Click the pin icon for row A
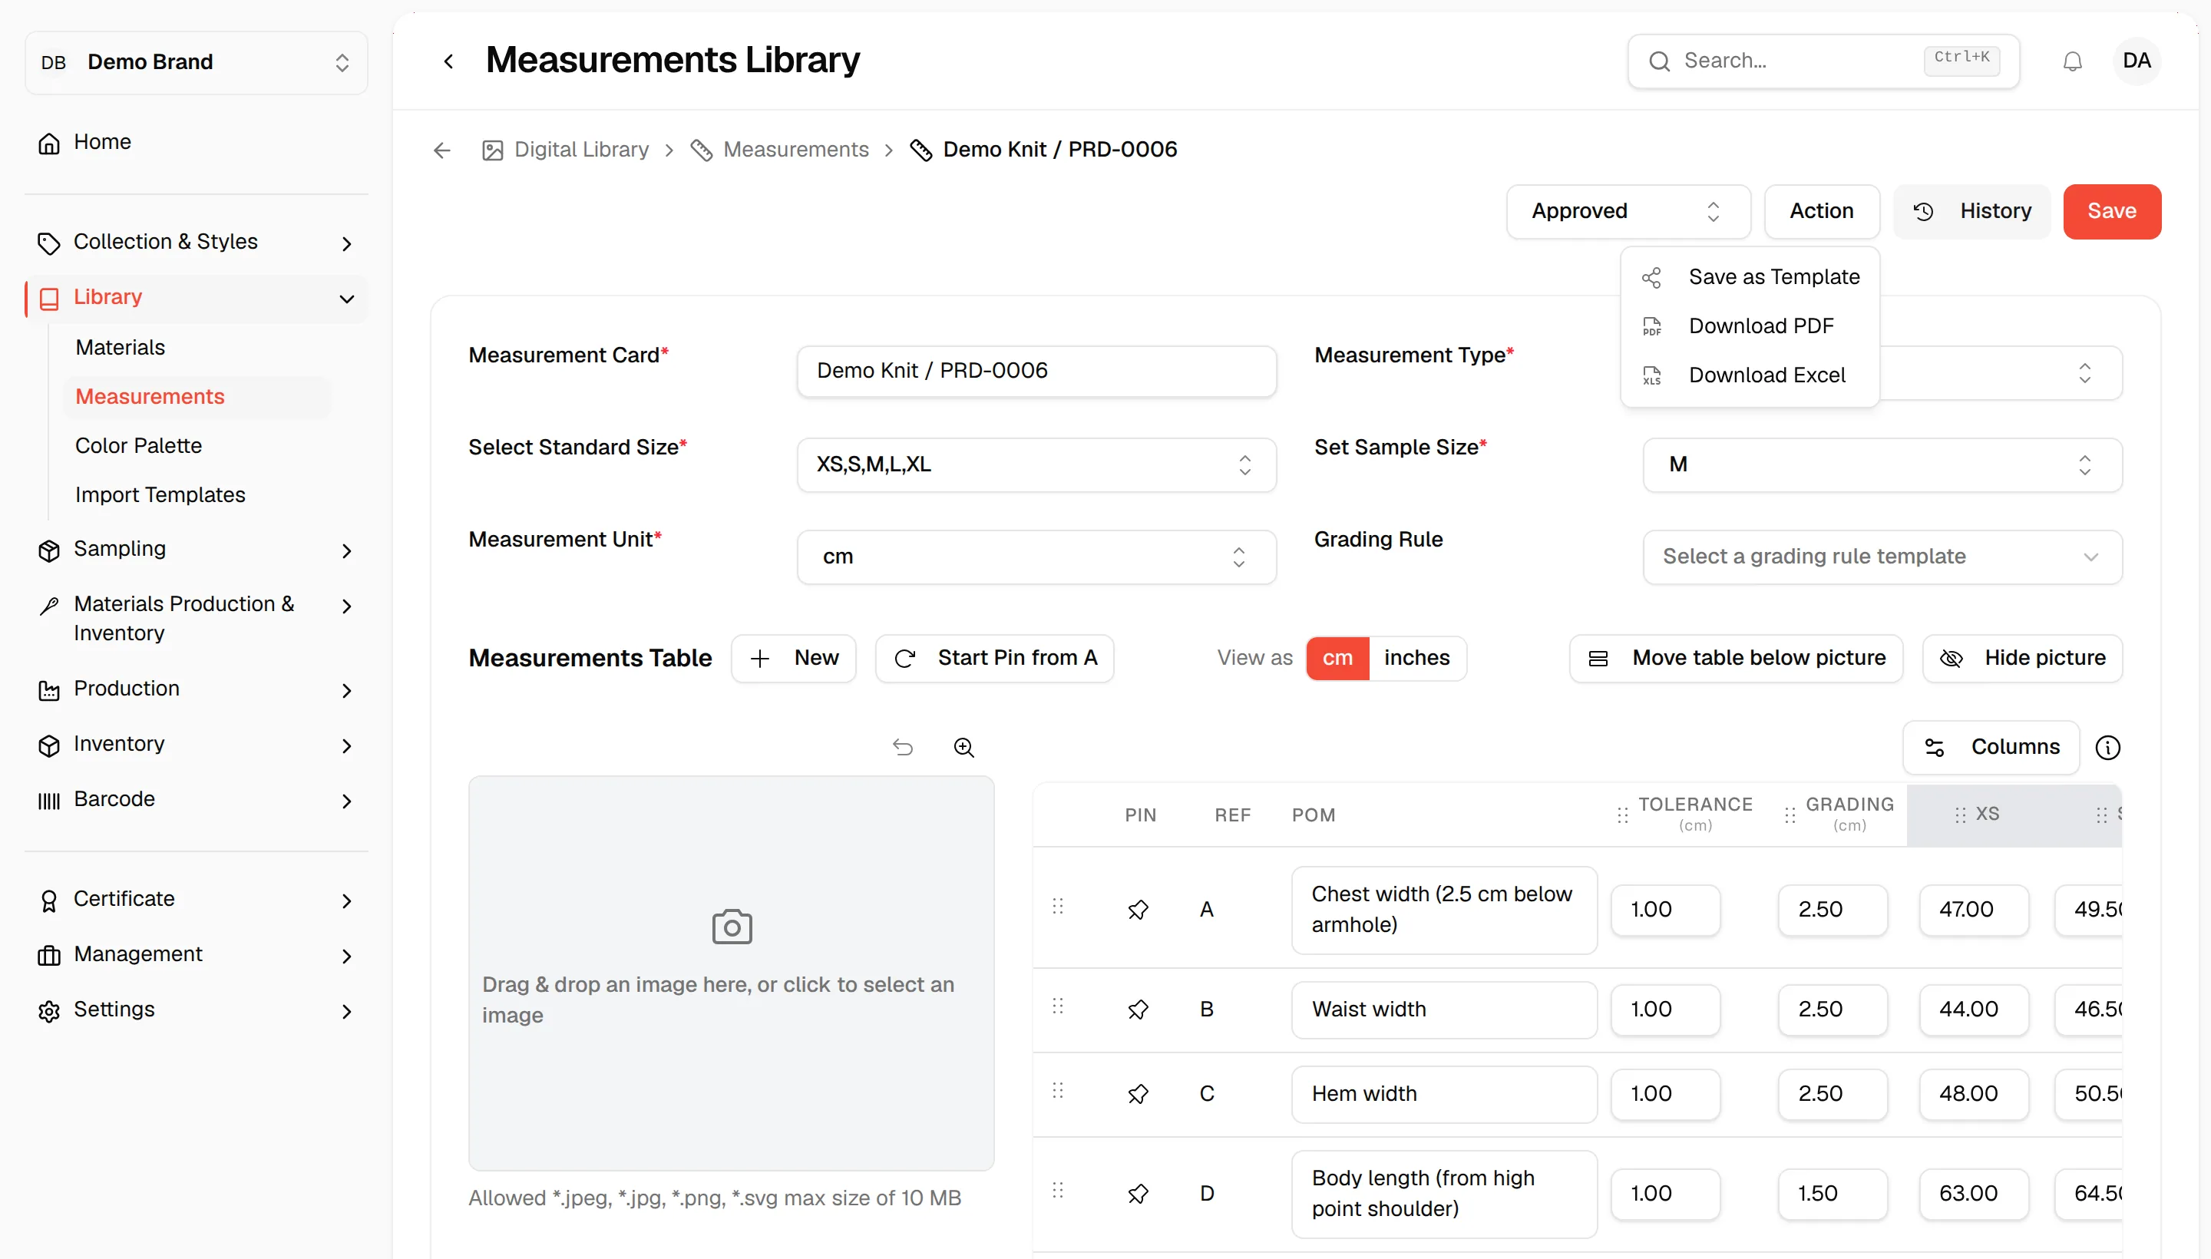Viewport: 2211px width, 1259px height. (1138, 910)
